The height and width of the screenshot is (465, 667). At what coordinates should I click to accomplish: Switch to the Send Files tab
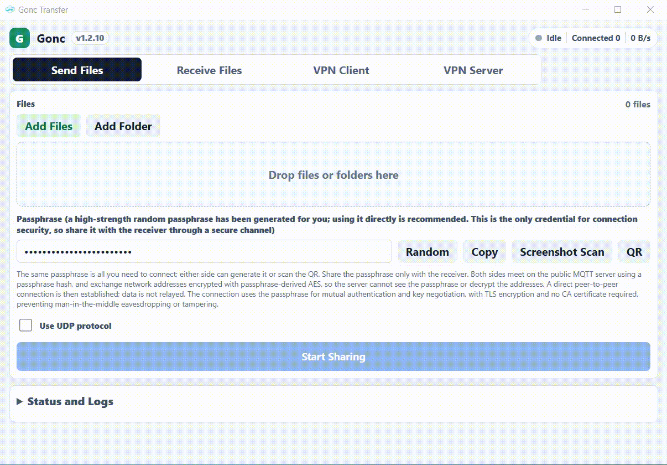click(77, 70)
